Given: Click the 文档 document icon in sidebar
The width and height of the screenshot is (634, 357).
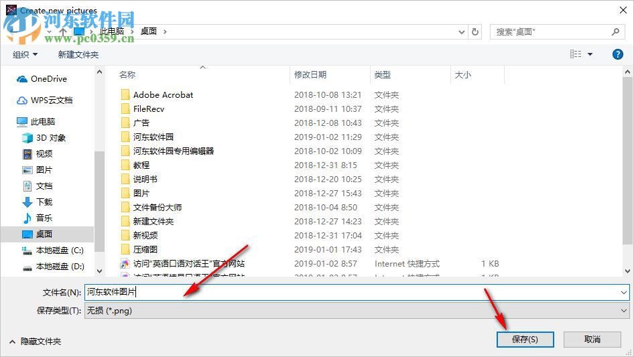Looking at the screenshot, I should 27,186.
